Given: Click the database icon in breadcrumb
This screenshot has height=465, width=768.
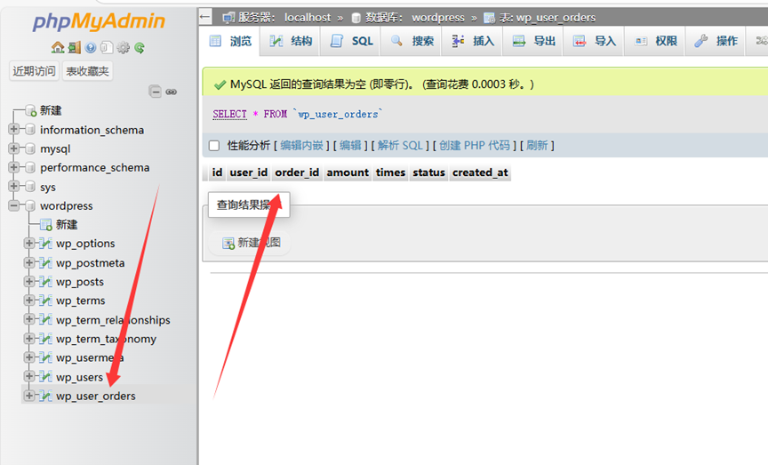Looking at the screenshot, I should [x=356, y=18].
